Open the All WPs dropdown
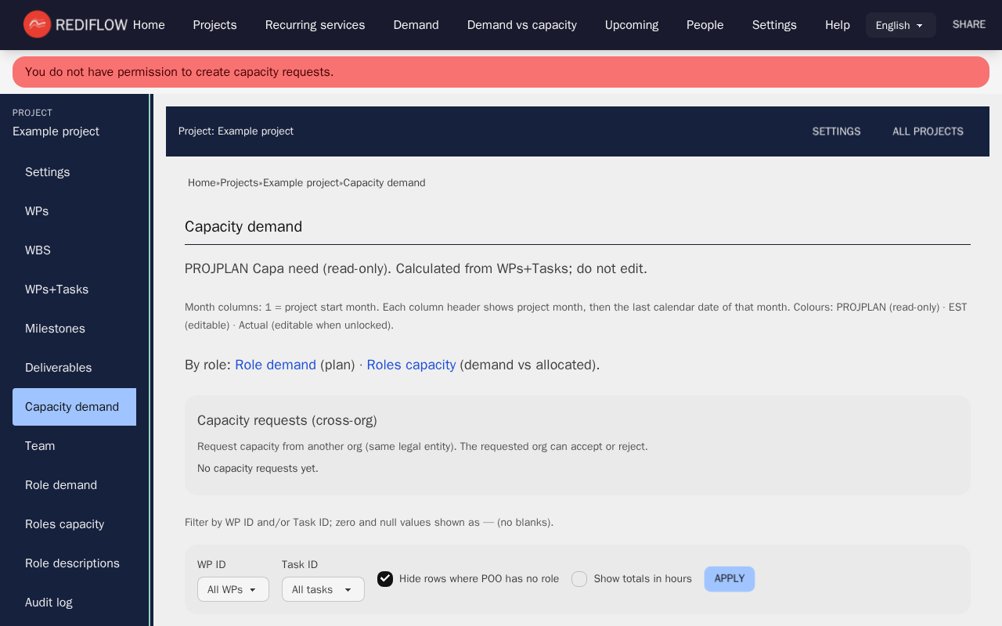The width and height of the screenshot is (1002, 626). click(232, 589)
